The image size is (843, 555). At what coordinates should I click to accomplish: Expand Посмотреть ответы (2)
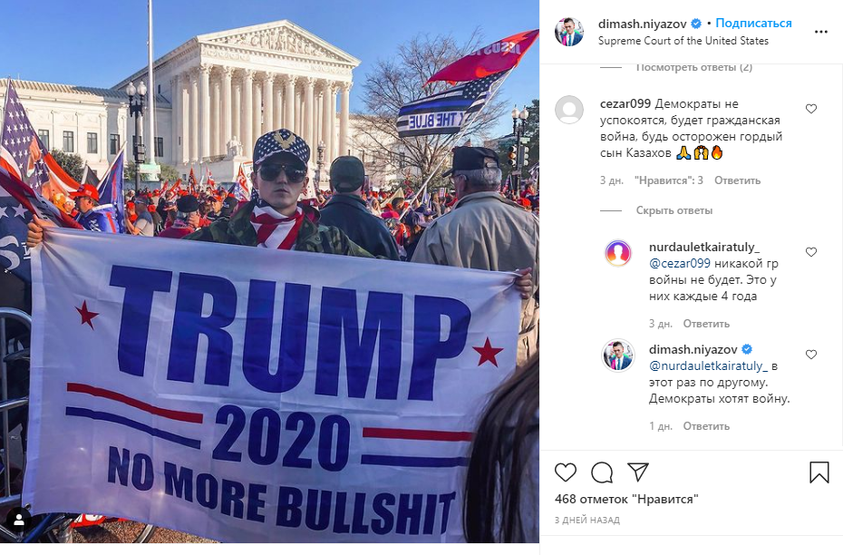tap(694, 67)
